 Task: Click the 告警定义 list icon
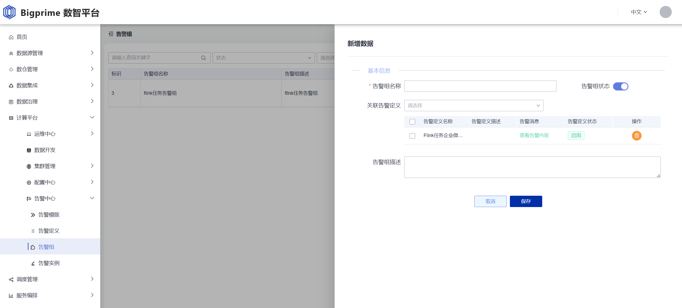click(x=33, y=231)
